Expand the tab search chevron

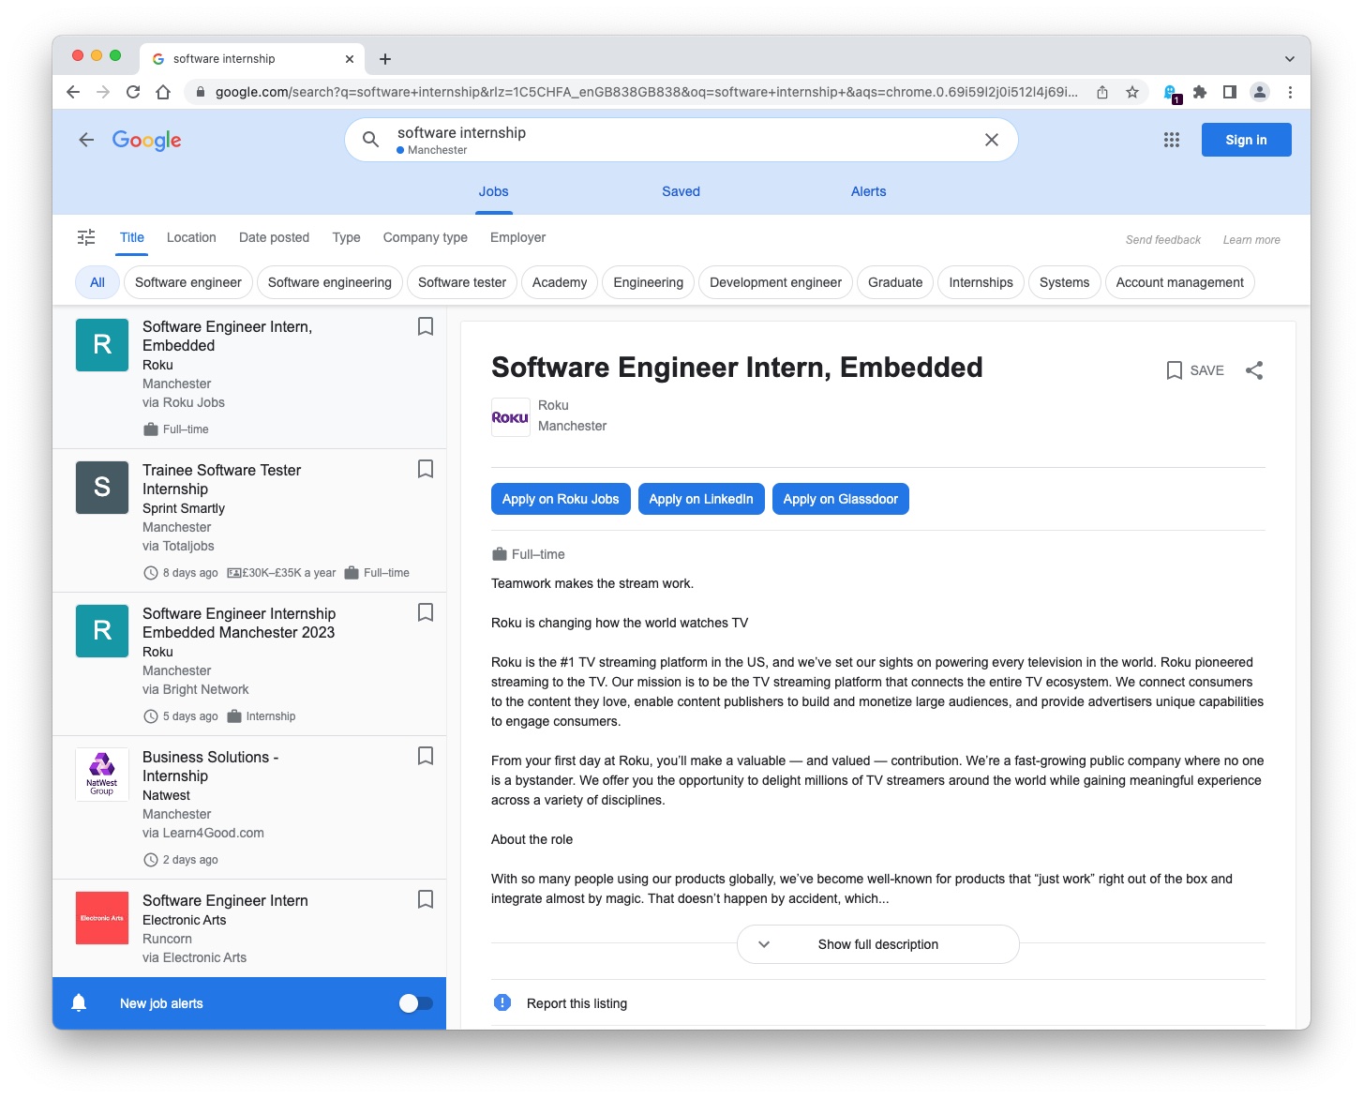point(1290,59)
